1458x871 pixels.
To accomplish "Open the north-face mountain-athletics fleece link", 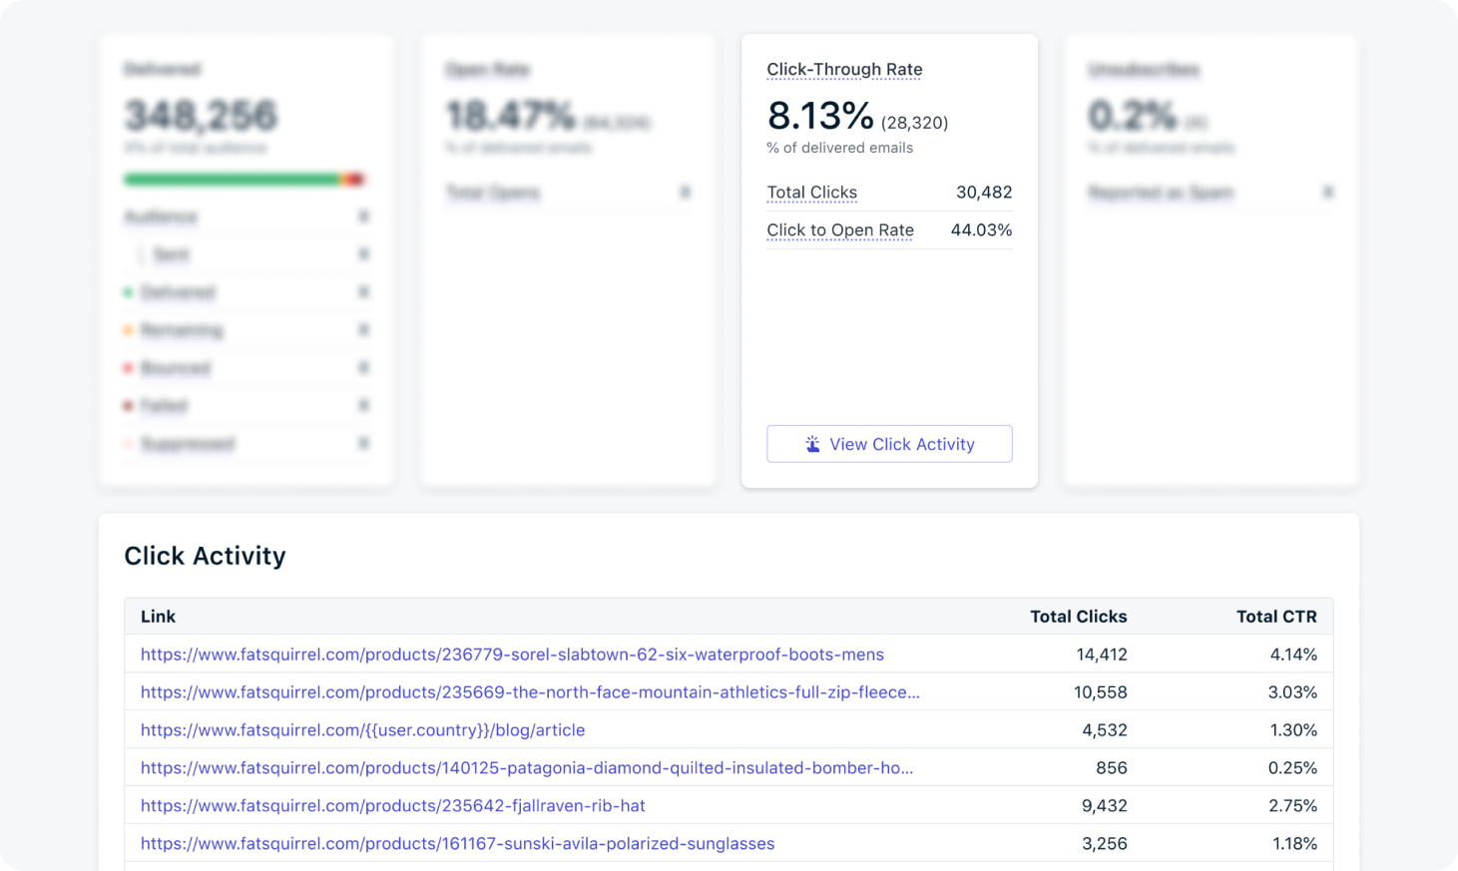I will point(530,692).
